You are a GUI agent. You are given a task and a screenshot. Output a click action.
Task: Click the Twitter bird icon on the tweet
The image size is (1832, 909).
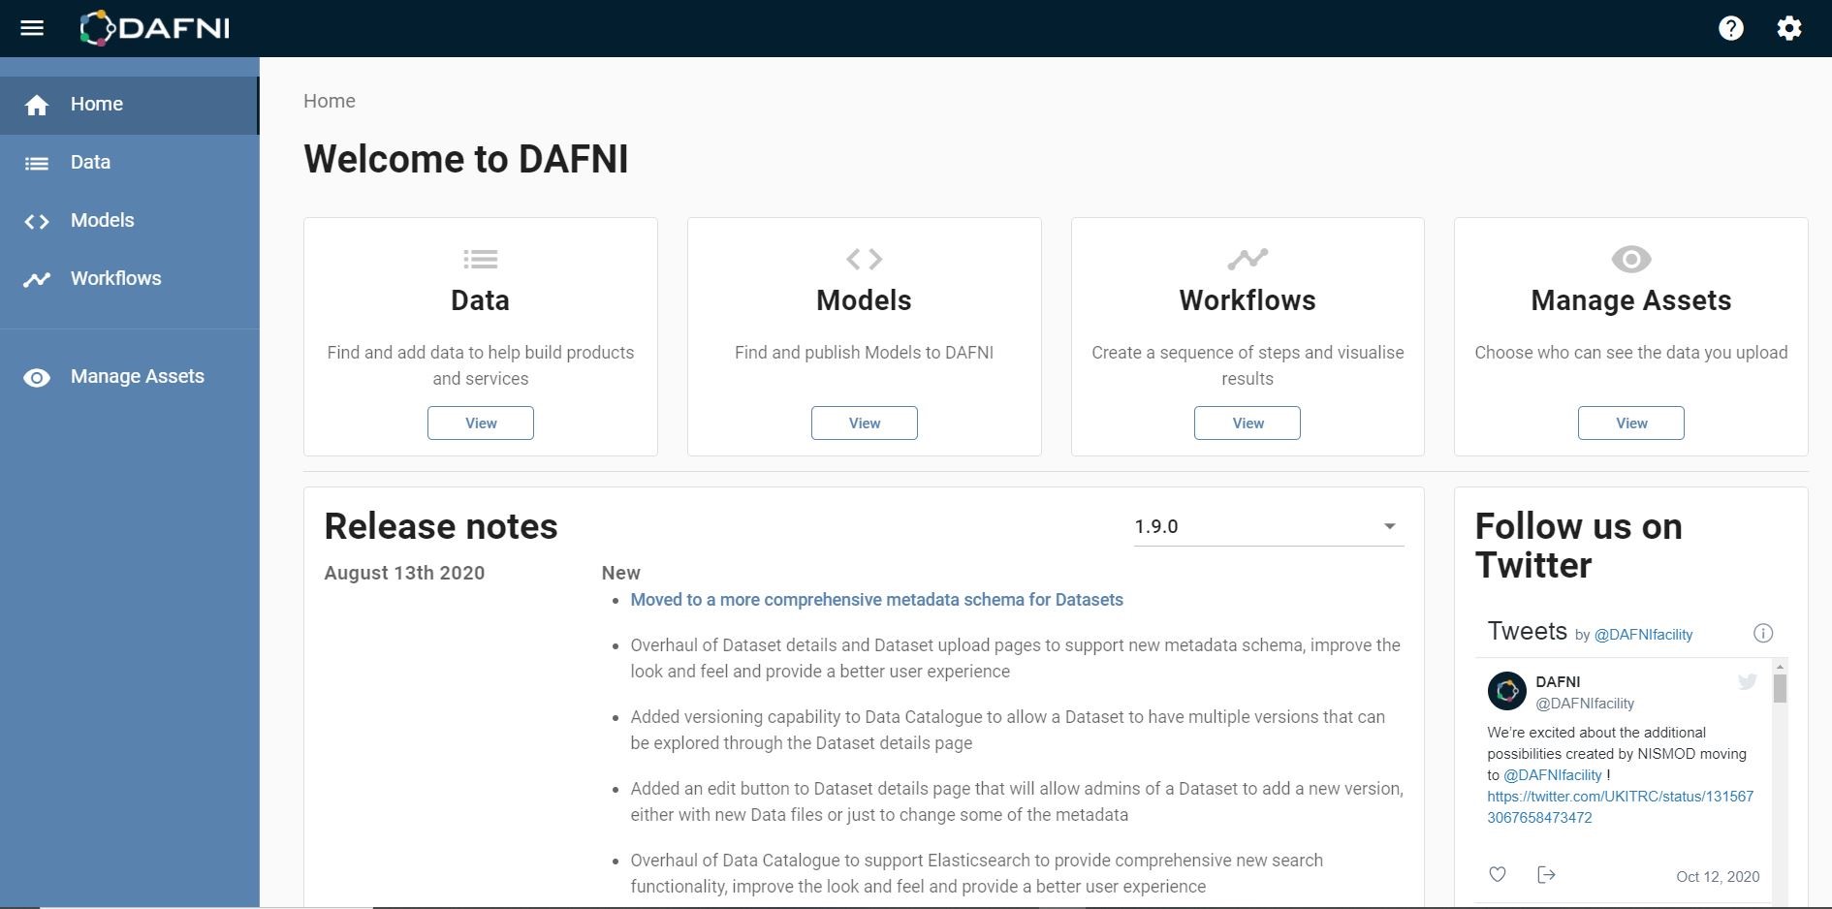pos(1748,681)
